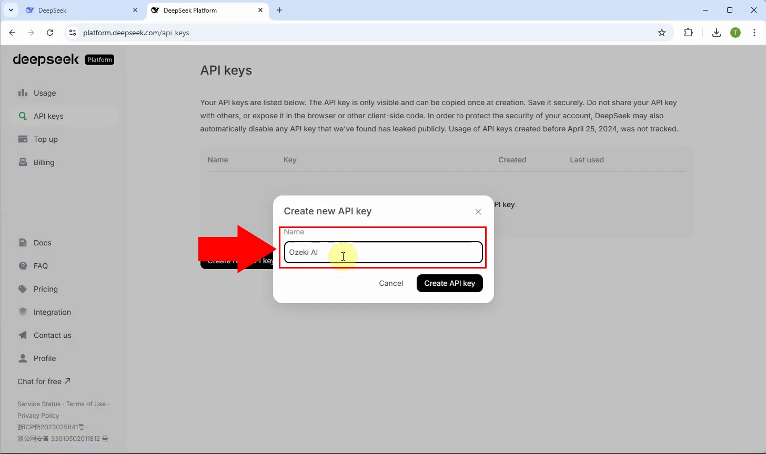
Task: Click the Created column header
Action: (512, 160)
